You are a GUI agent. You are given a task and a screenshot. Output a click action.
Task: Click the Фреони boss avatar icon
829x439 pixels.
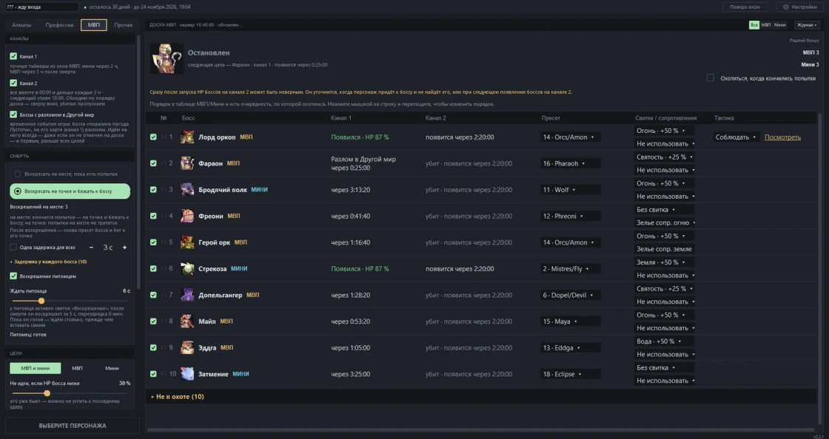[x=187, y=216]
